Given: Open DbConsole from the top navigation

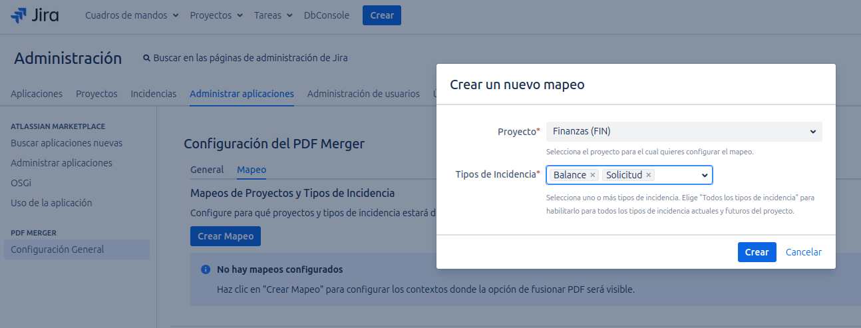Looking at the screenshot, I should [327, 15].
